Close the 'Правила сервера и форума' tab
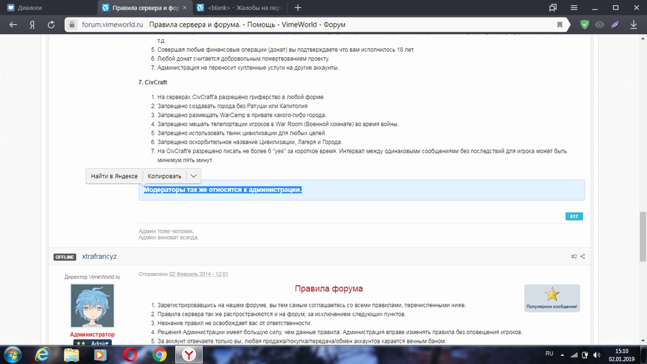 pos(184,8)
